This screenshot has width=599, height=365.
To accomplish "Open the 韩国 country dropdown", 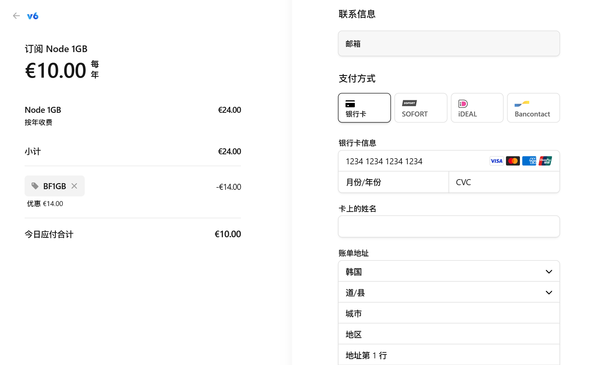I will (x=449, y=271).
